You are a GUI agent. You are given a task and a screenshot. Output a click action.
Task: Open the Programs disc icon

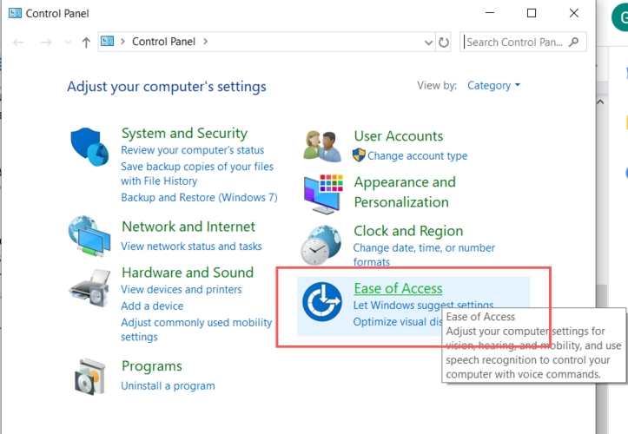point(89,375)
